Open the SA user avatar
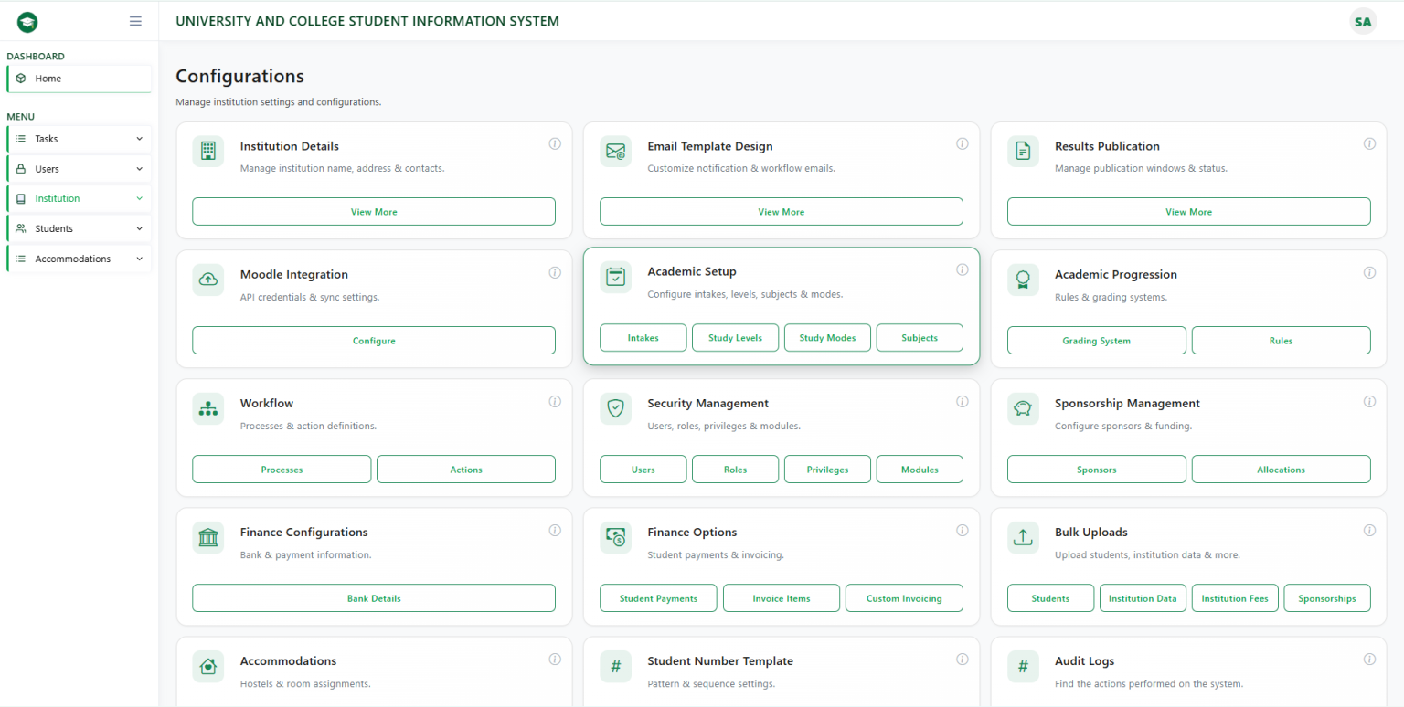Image resolution: width=1404 pixels, height=707 pixels. coord(1363,22)
